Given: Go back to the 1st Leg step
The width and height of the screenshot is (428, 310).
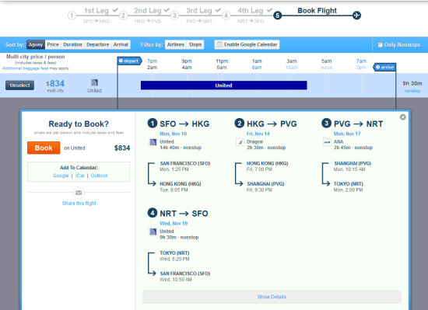Looking at the screenshot, I should coord(96,11).
